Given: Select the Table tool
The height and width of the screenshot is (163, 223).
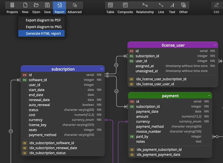Looking at the screenshot, I should pyautogui.click(x=110, y=8).
